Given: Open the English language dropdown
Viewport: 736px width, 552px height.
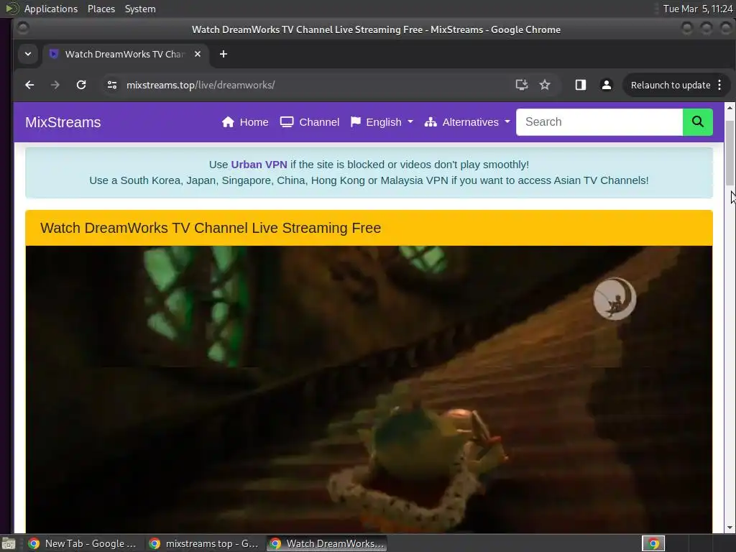Looking at the screenshot, I should pos(382,122).
